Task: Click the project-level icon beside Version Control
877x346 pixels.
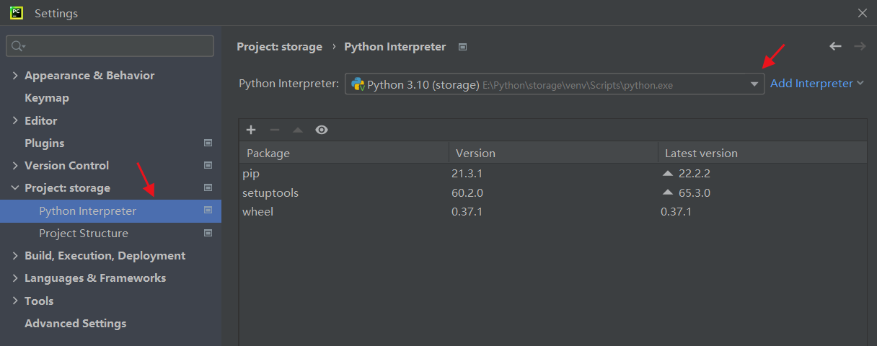Action: [208, 165]
